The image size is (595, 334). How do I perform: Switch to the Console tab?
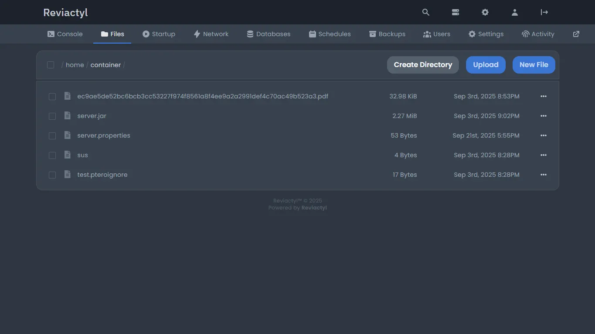coord(65,34)
